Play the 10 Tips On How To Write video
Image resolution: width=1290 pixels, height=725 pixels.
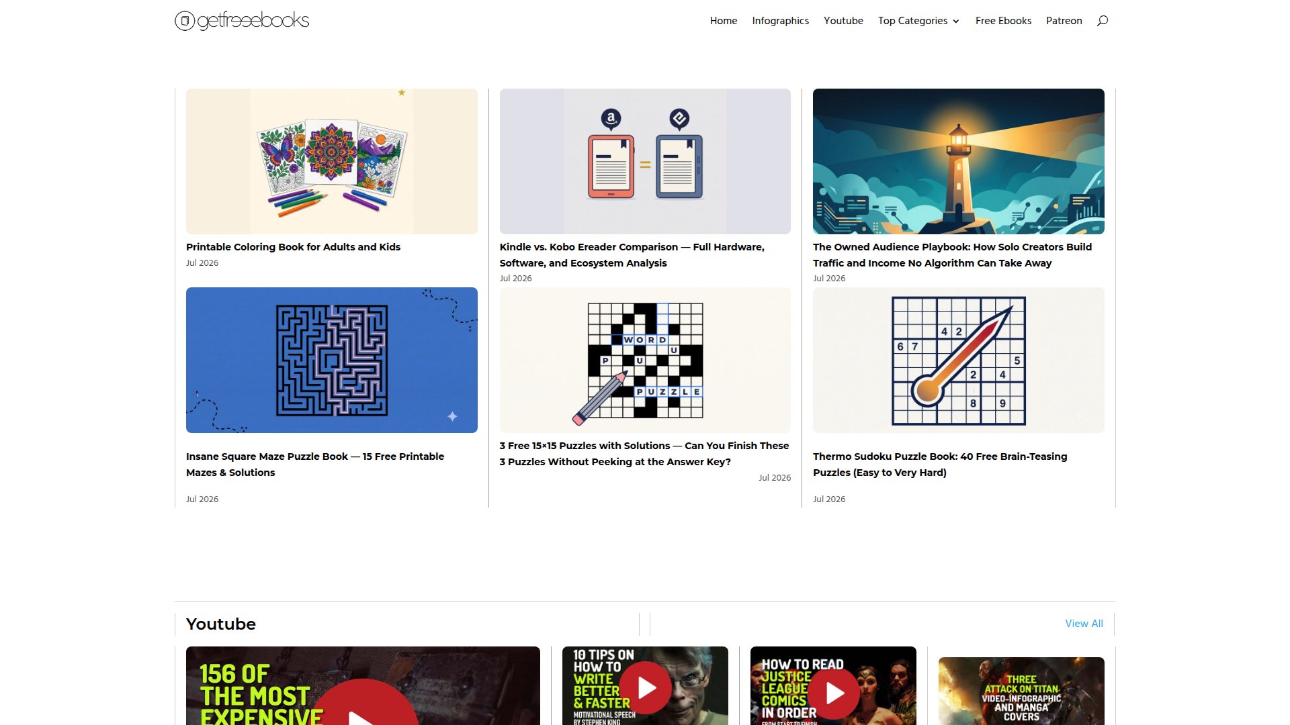click(645, 687)
